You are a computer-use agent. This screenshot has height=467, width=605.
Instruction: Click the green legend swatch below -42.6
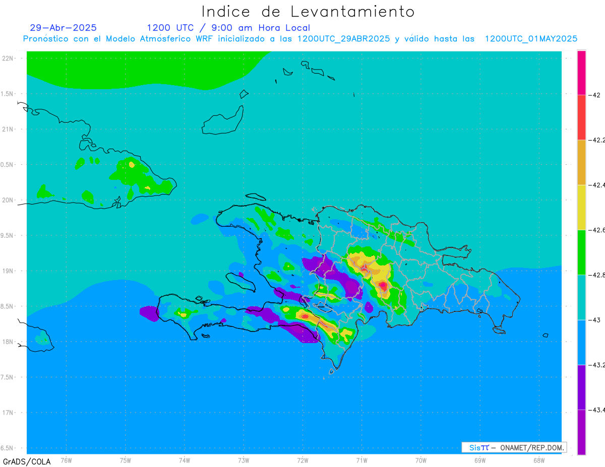581,252
